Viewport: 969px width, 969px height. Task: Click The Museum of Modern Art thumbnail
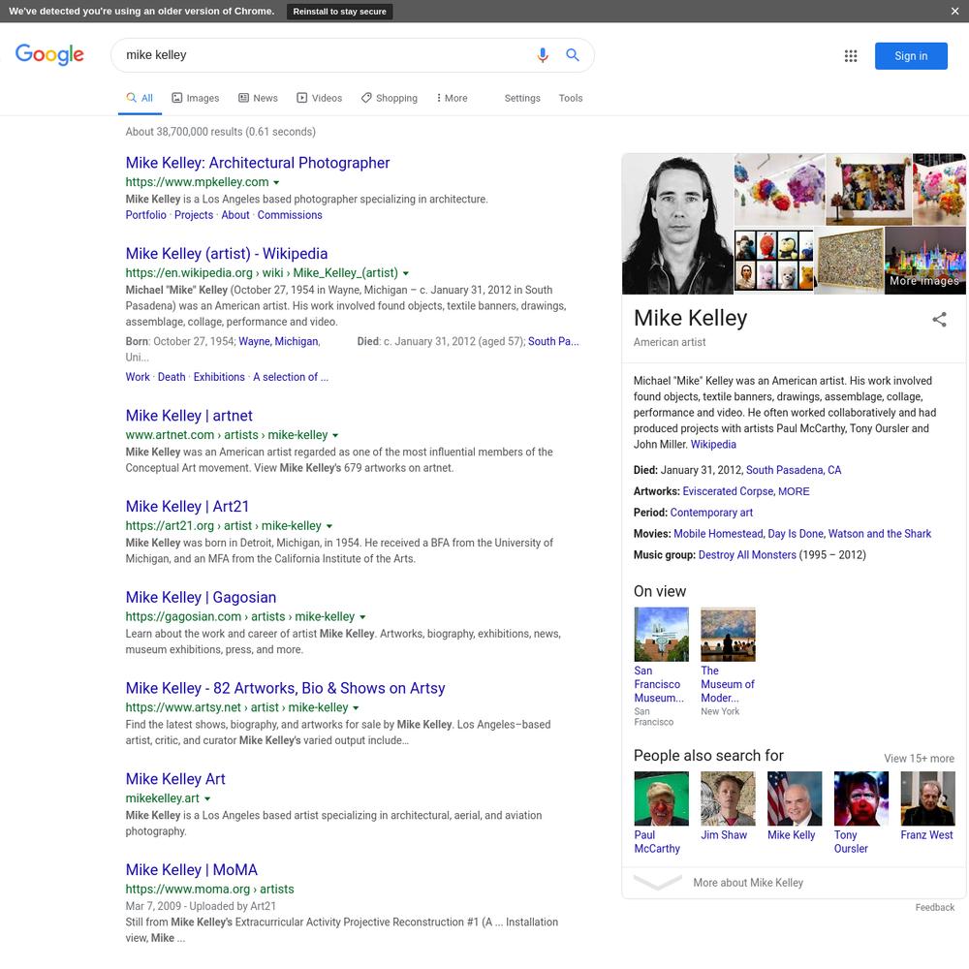pyautogui.click(x=728, y=634)
